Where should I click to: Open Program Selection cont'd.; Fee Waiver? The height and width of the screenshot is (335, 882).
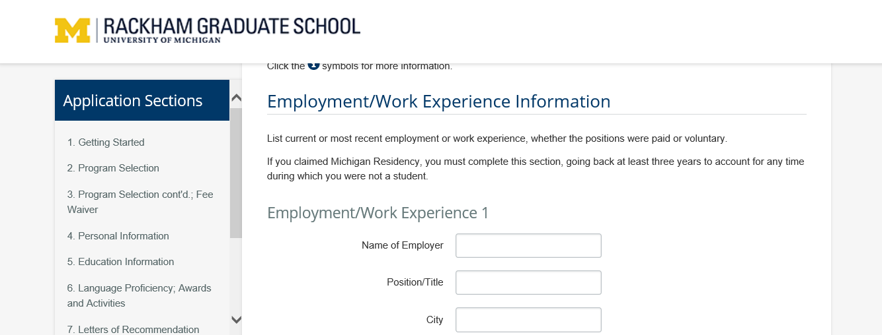coord(140,202)
